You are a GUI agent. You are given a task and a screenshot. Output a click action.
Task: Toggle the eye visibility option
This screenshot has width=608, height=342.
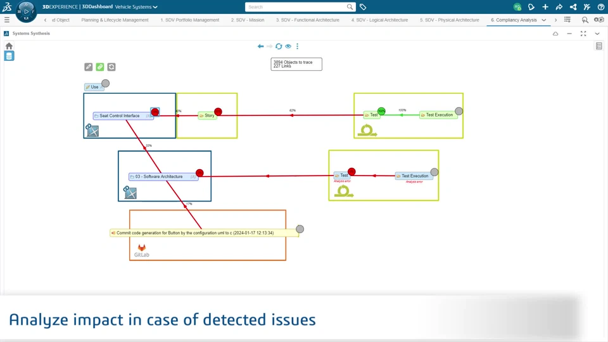pos(288,46)
